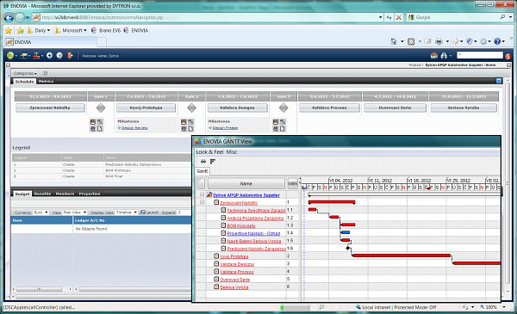Click the Gate 2 diamond icon

(191, 108)
